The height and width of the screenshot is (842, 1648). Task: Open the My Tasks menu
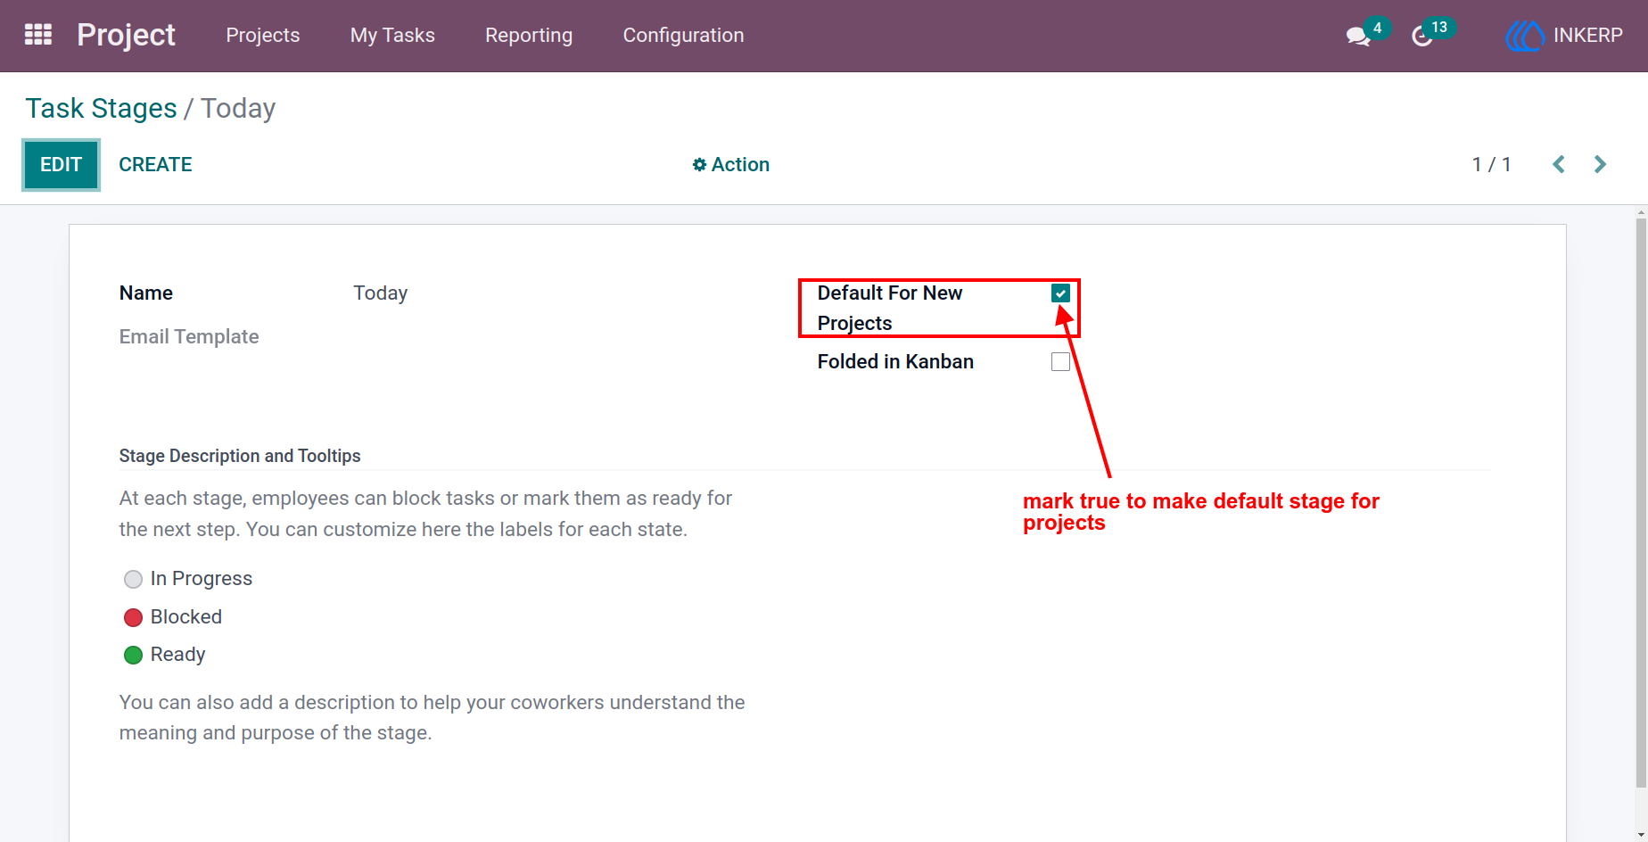pos(392,35)
